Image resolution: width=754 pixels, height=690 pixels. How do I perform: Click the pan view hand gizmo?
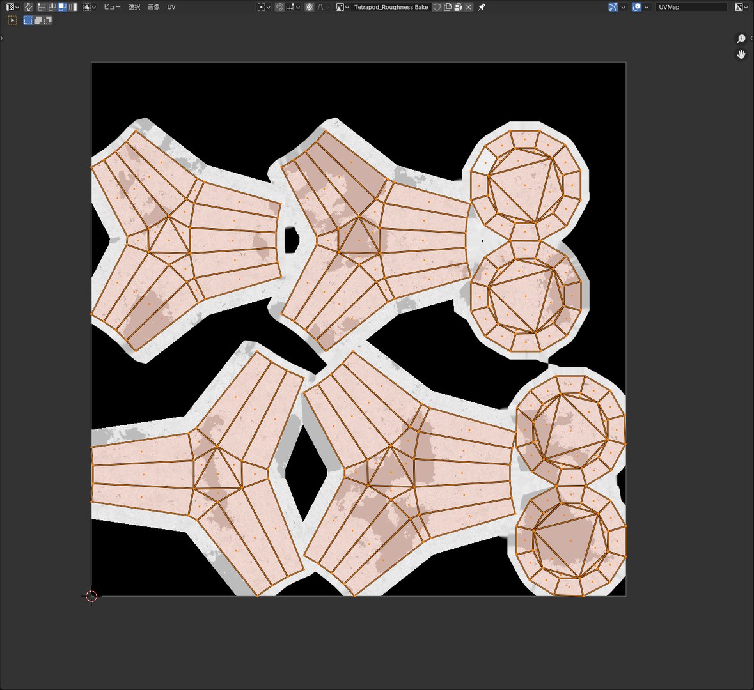tap(741, 54)
